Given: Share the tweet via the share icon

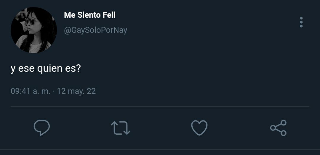Looking at the screenshot, I should (278, 128).
